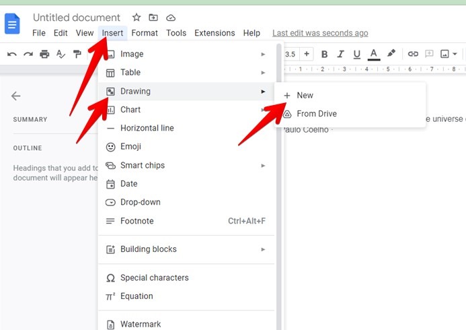The width and height of the screenshot is (466, 330).
Task: Open the last edit version history link
Action: (x=320, y=33)
